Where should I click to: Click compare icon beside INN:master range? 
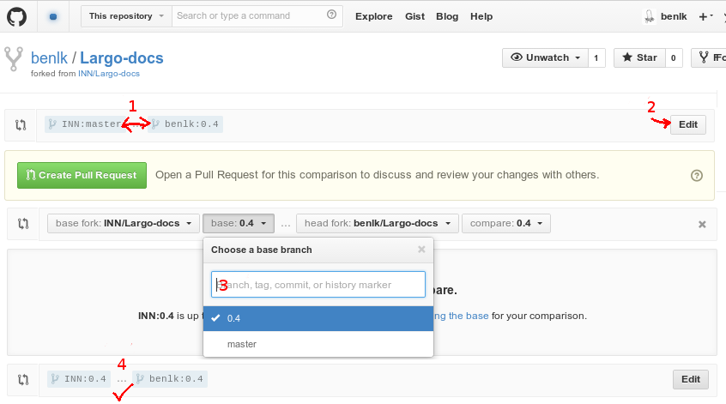coord(21,124)
